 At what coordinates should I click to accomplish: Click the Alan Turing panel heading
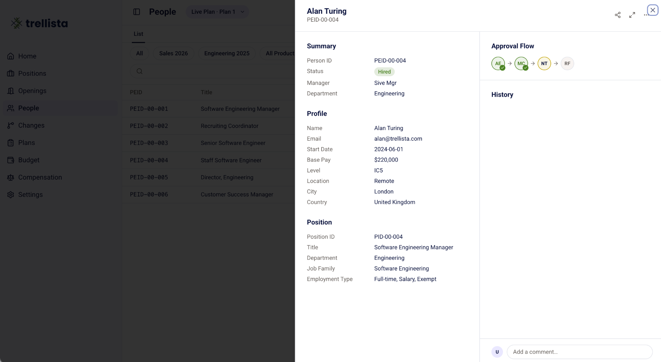(x=327, y=11)
